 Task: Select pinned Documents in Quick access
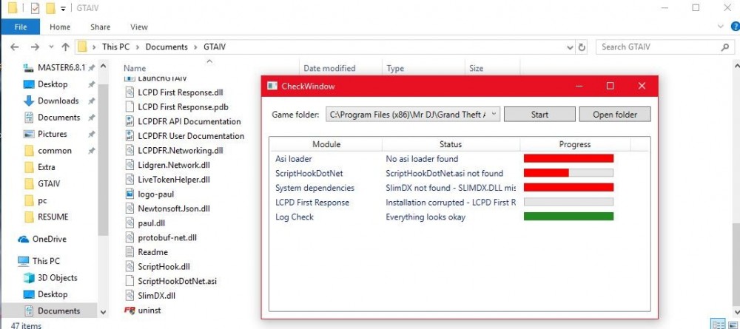(58, 118)
